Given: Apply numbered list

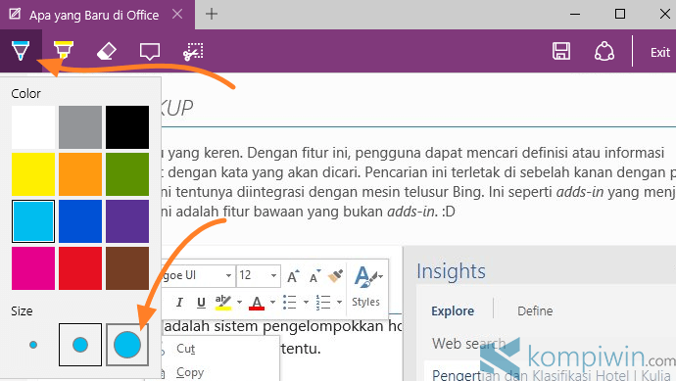Looking at the screenshot, I should pyautogui.click(x=323, y=303).
